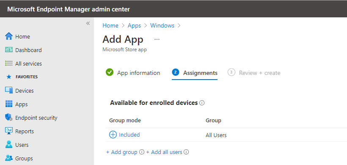Open the Groups people icon
This screenshot has height=165, width=347.
click(9, 158)
